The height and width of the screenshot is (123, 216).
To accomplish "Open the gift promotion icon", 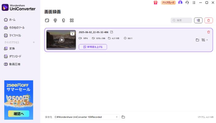I will 156,2.
